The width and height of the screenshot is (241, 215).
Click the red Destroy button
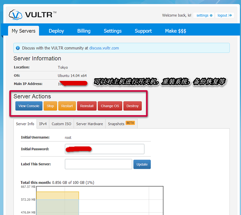pos(133,106)
